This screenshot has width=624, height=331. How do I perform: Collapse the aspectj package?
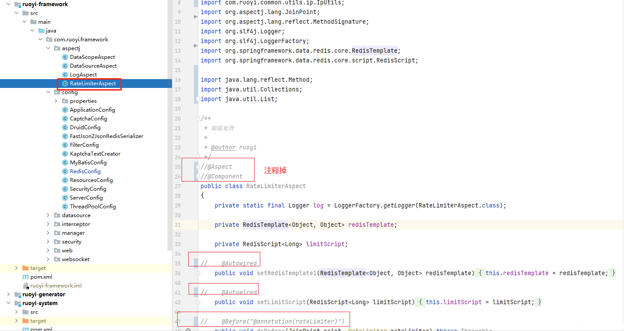click(x=48, y=48)
